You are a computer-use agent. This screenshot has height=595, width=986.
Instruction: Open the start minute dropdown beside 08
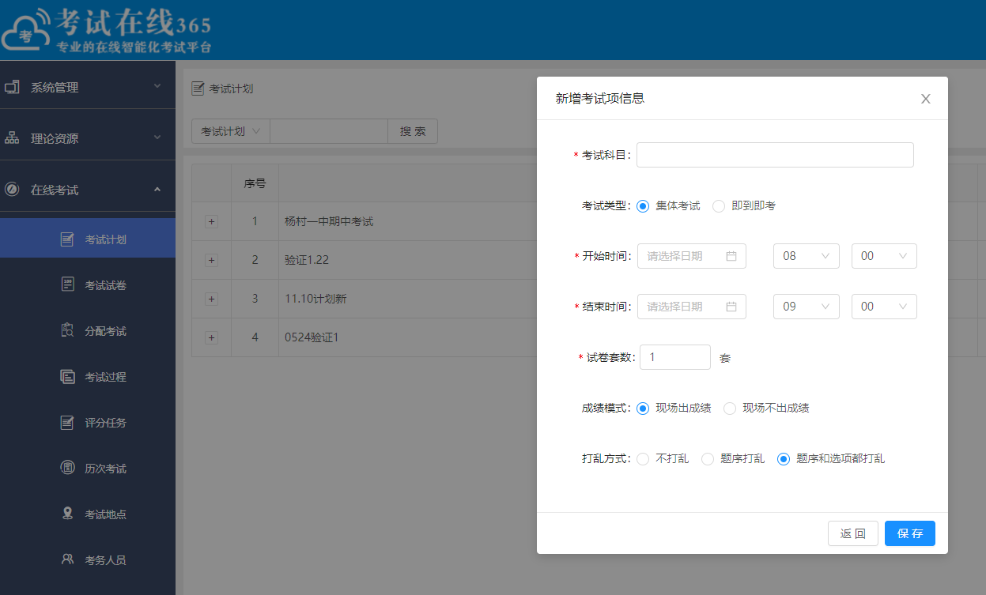pyautogui.click(x=884, y=256)
